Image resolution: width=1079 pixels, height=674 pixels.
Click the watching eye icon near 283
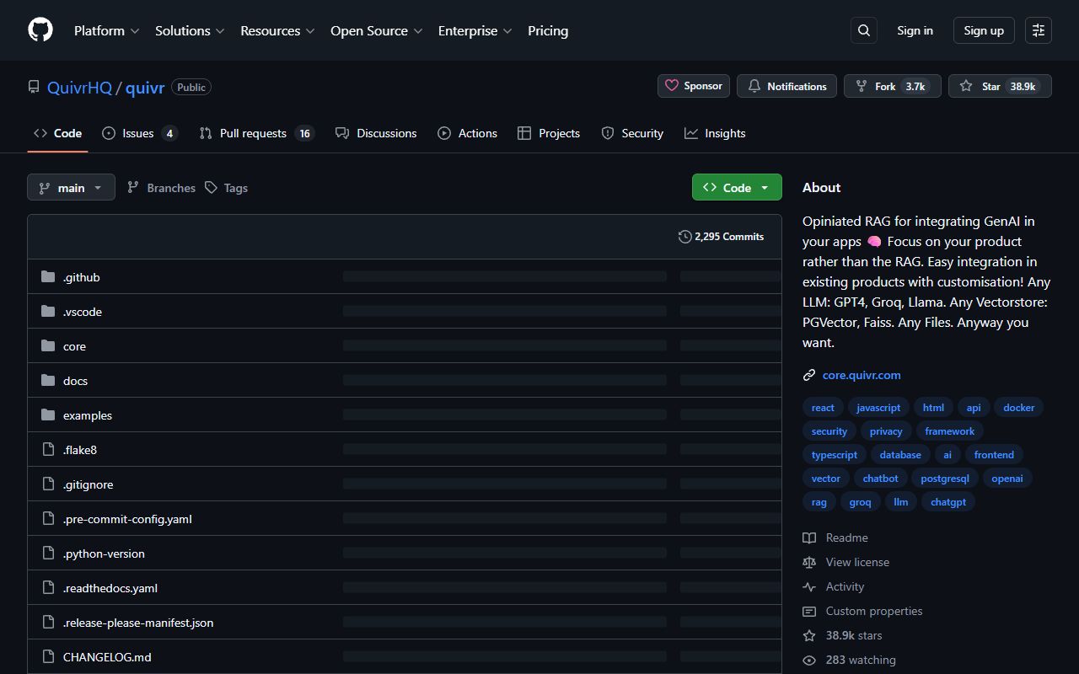(x=809, y=660)
